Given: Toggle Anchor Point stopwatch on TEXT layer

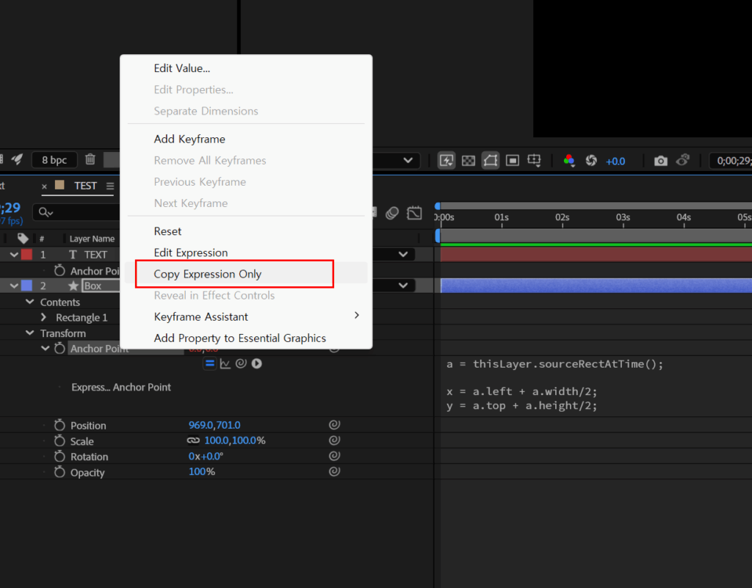Looking at the screenshot, I should 59,271.
